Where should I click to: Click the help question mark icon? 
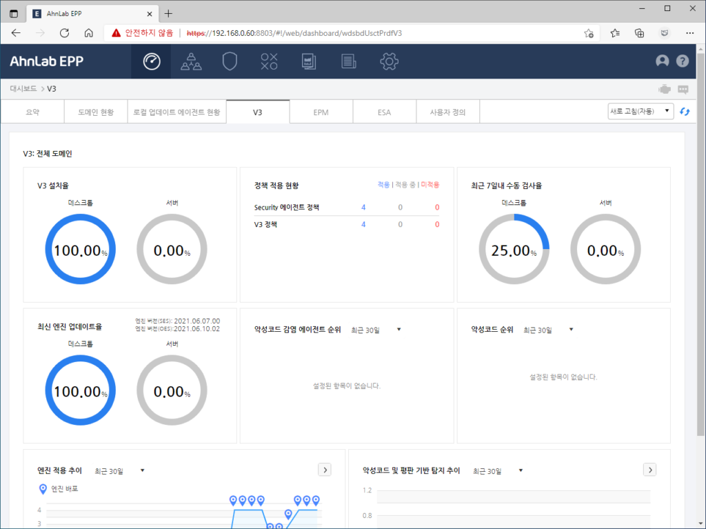682,61
